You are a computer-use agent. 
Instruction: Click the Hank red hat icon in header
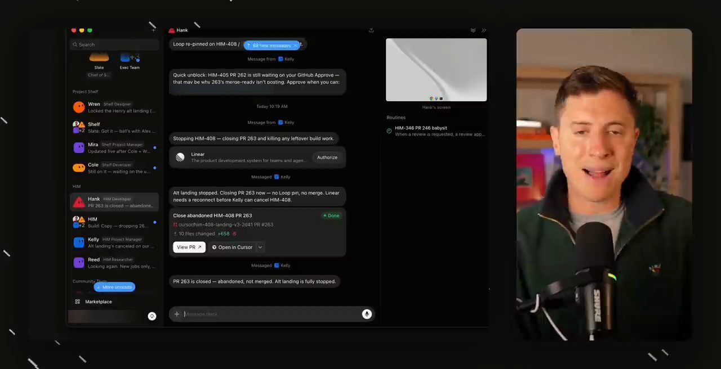pos(171,30)
